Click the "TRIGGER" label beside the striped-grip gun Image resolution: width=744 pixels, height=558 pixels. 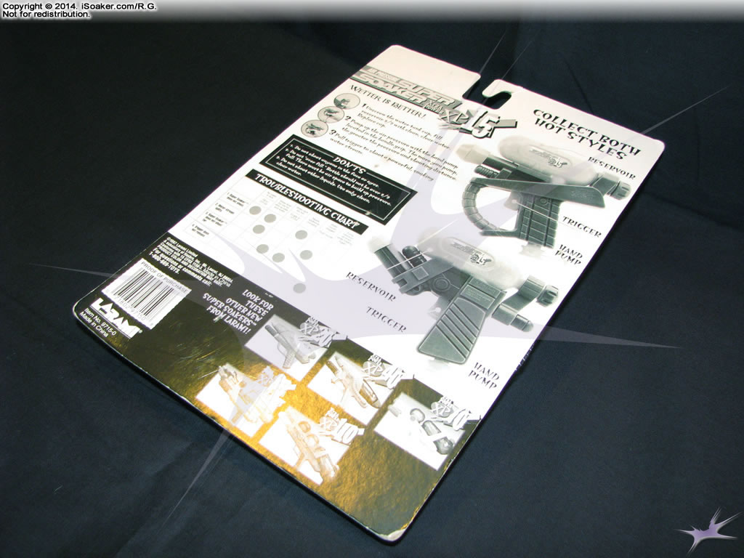click(x=386, y=318)
